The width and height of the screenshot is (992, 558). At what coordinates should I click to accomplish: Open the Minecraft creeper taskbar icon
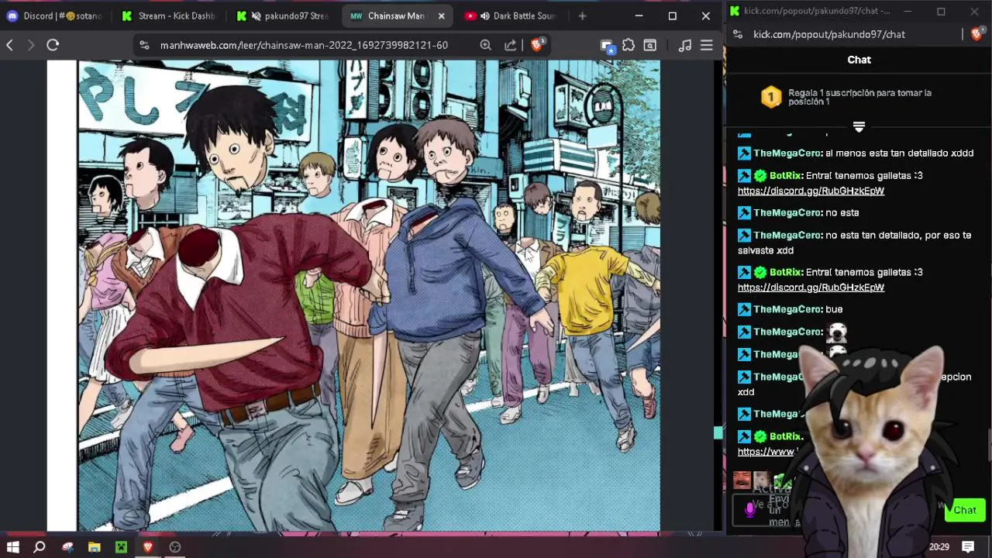[121, 546]
